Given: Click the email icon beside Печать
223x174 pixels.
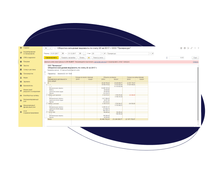Looking at the screenshot, I should [x=89, y=57].
